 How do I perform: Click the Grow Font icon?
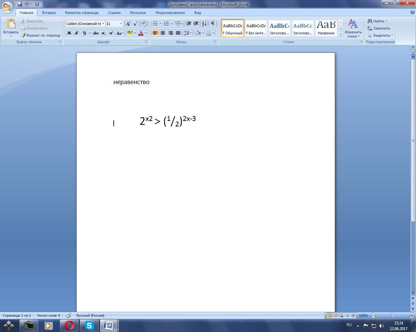pyautogui.click(x=128, y=24)
